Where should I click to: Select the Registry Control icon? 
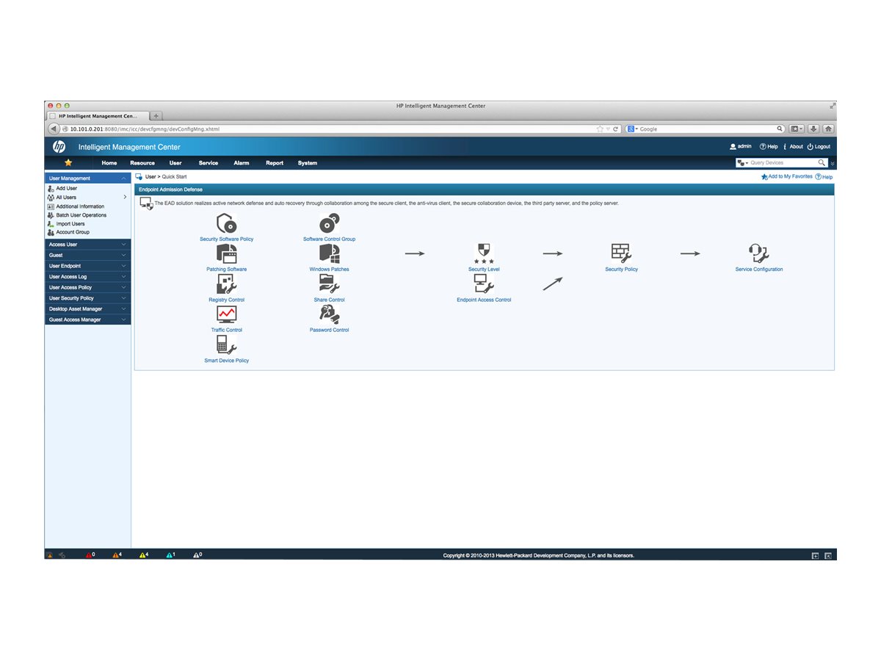pos(226,284)
